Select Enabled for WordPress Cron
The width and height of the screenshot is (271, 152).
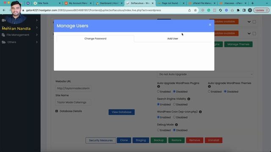click(x=158, y=117)
